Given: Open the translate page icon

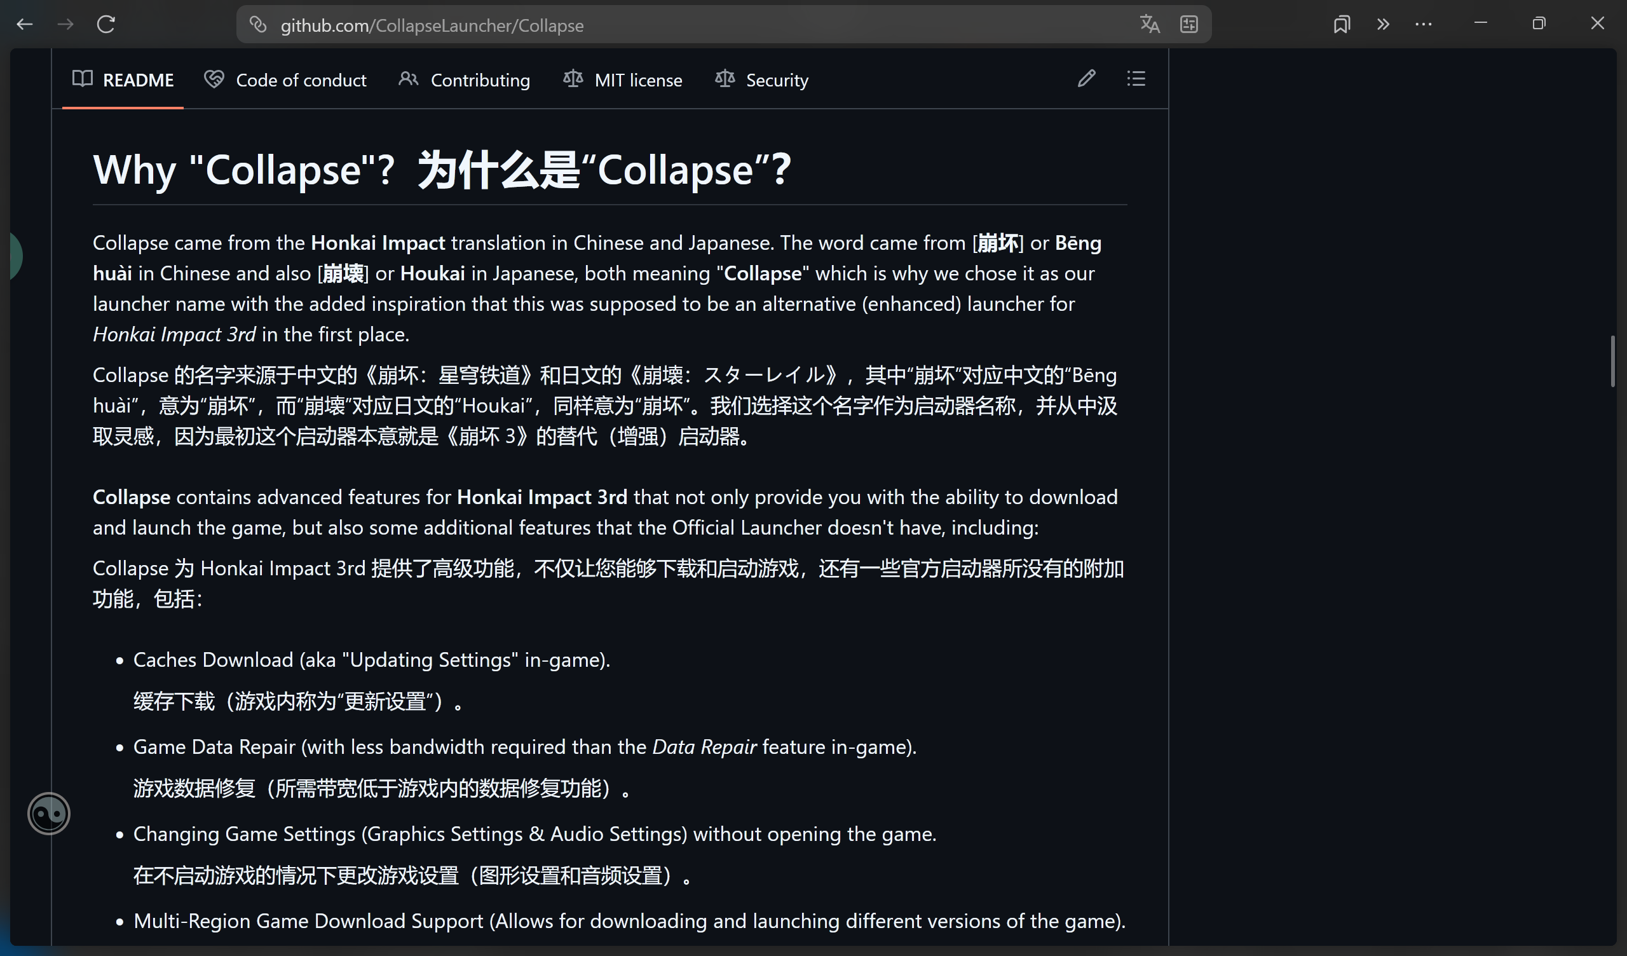Looking at the screenshot, I should click(1149, 25).
